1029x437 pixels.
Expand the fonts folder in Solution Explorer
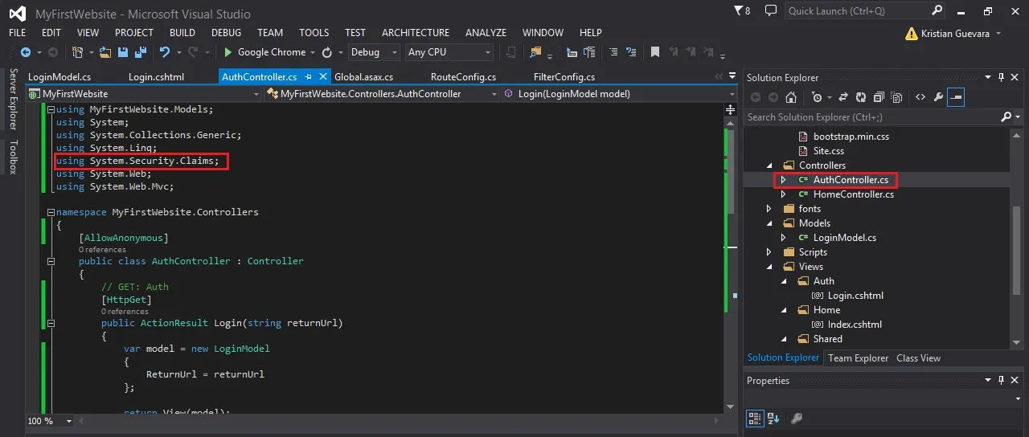coord(769,209)
